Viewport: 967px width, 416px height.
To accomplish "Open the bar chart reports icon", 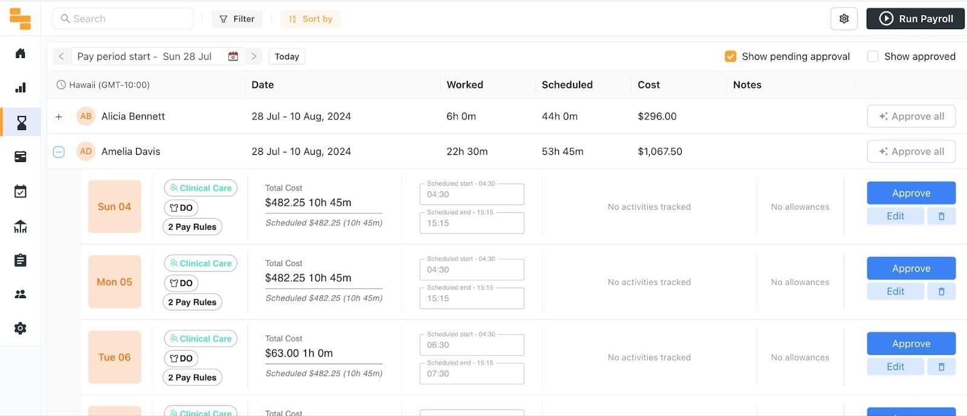I will click(x=20, y=88).
